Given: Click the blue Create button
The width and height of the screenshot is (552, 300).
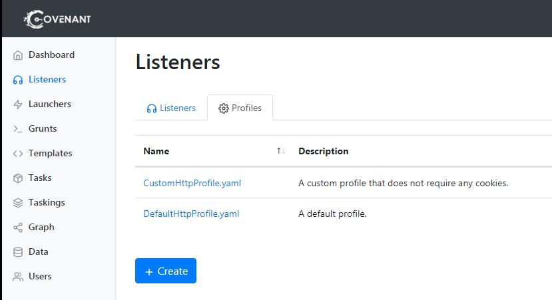Looking at the screenshot, I should click(x=166, y=271).
